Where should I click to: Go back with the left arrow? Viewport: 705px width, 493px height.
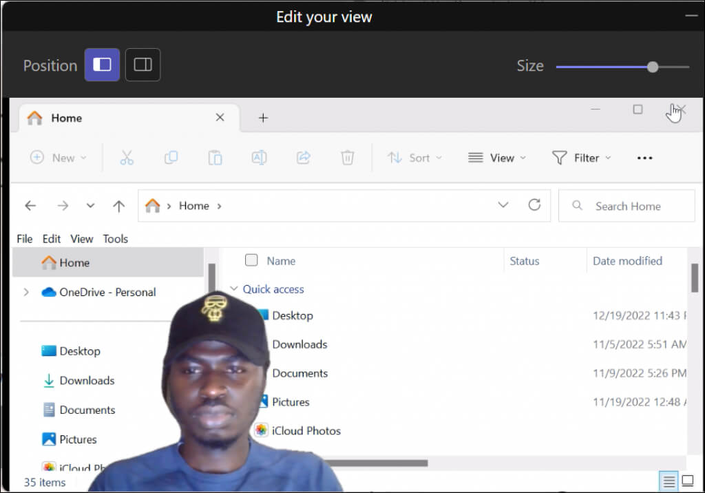coord(30,206)
